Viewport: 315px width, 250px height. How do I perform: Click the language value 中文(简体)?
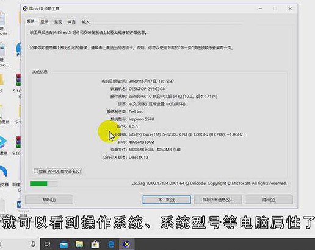tap(157, 104)
